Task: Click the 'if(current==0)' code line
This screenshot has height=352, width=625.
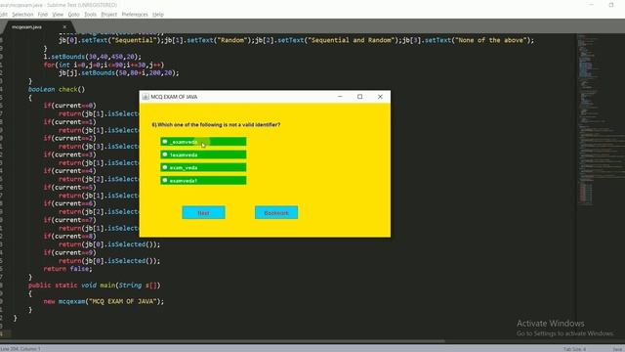Action: click(x=69, y=106)
